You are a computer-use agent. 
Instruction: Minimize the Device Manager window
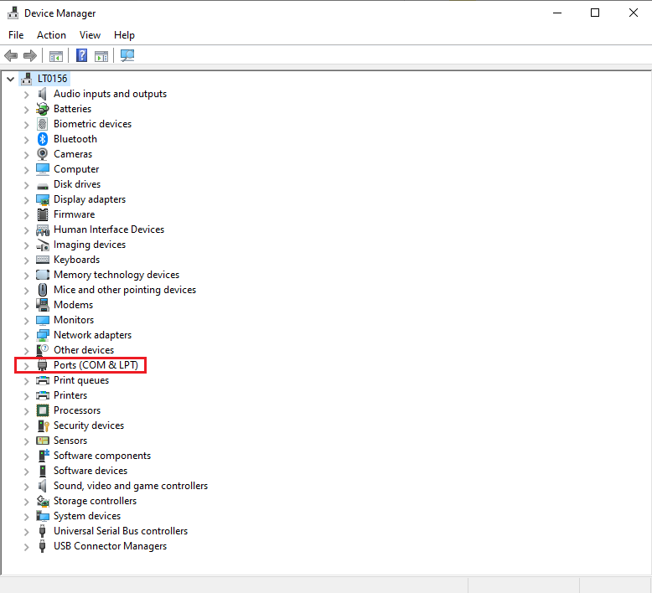(557, 13)
